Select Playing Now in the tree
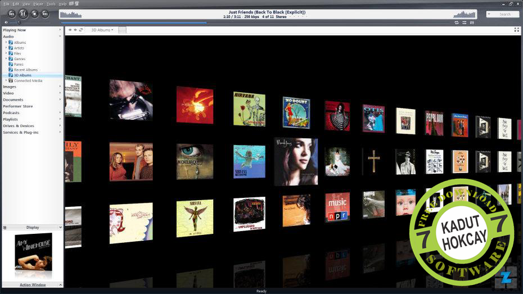This screenshot has width=523, height=294. pos(15,30)
